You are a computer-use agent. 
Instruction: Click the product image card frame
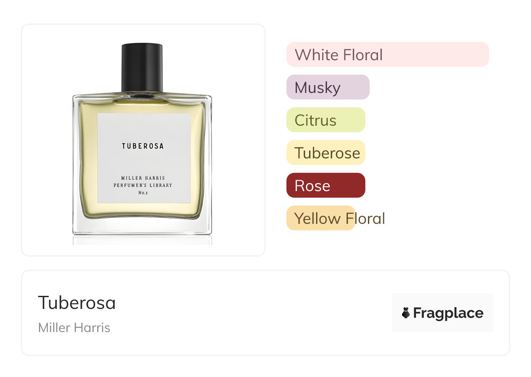pos(143,140)
